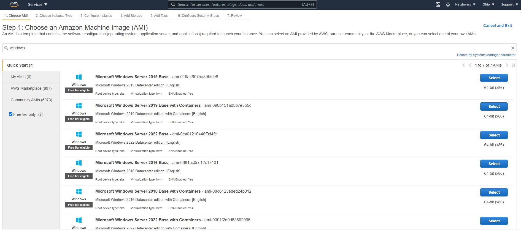Go to last page of AMIs
Screen dimensions: 521x235
tap(513, 65)
